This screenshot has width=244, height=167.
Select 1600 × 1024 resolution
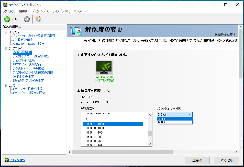[113, 133]
